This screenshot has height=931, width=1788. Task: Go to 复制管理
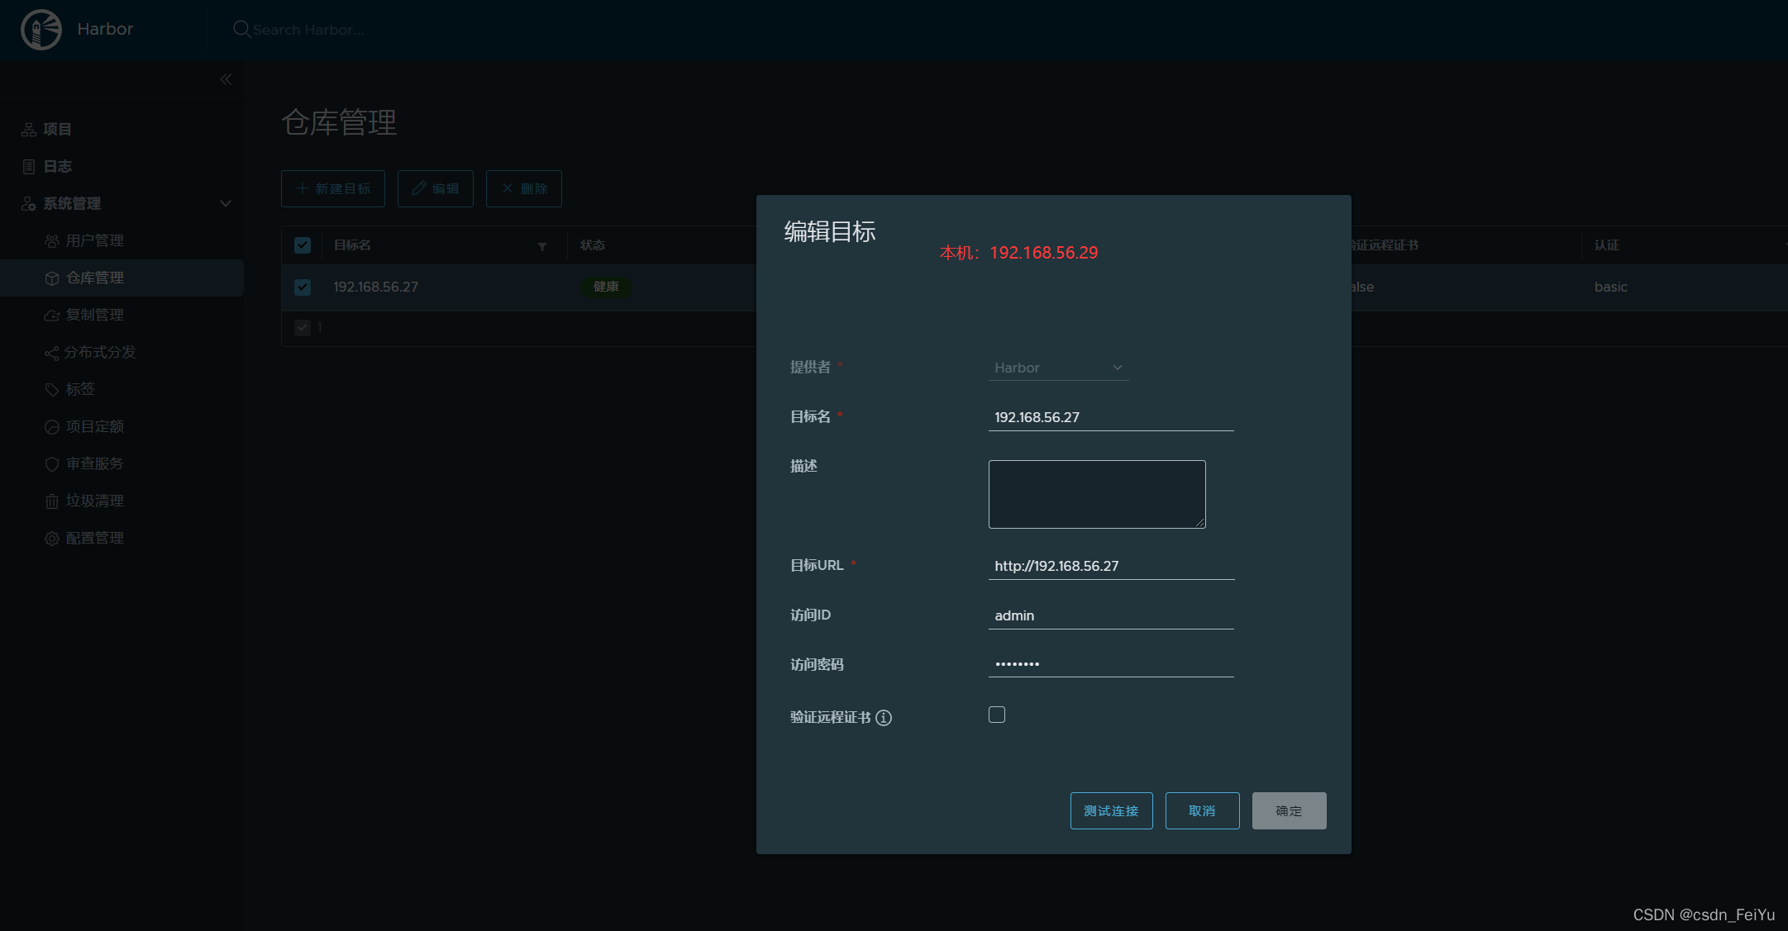click(x=95, y=316)
